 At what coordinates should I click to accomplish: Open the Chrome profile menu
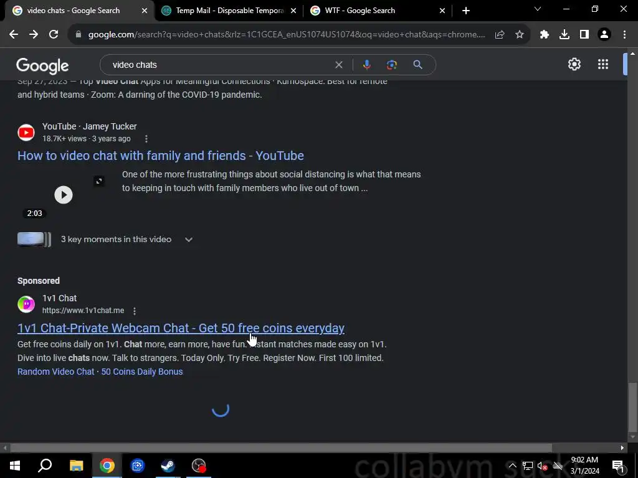(x=604, y=35)
